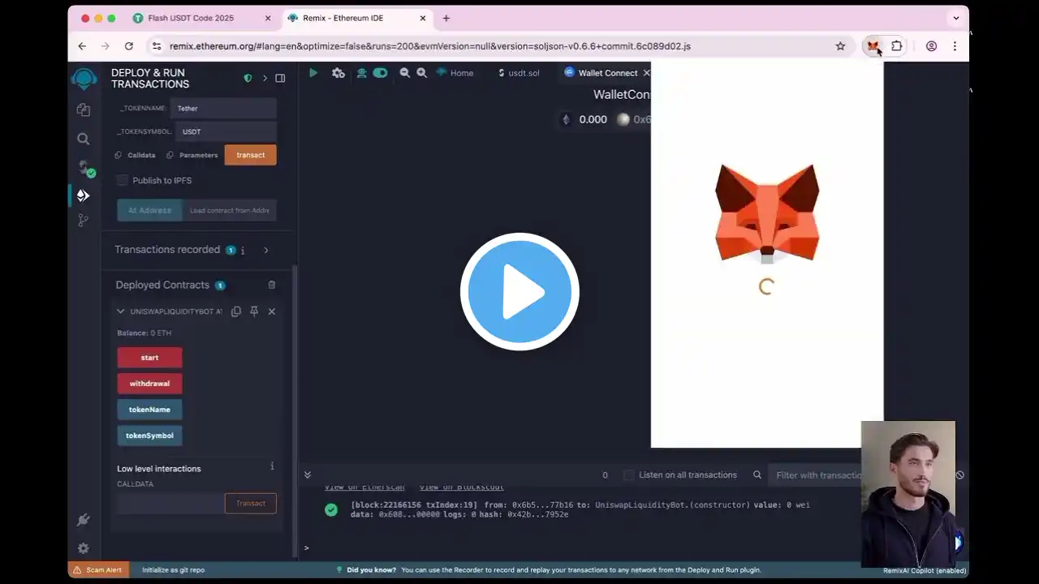Click the low level Transact button

[x=250, y=504]
